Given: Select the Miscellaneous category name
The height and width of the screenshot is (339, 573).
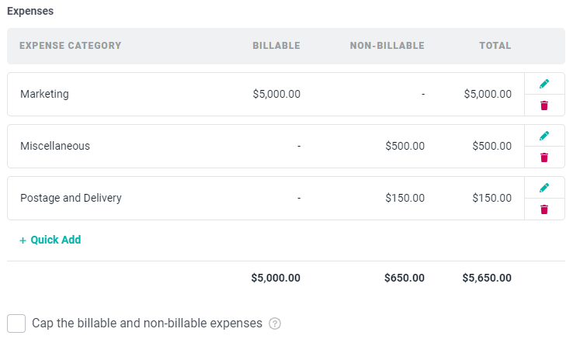Looking at the screenshot, I should (x=55, y=146).
